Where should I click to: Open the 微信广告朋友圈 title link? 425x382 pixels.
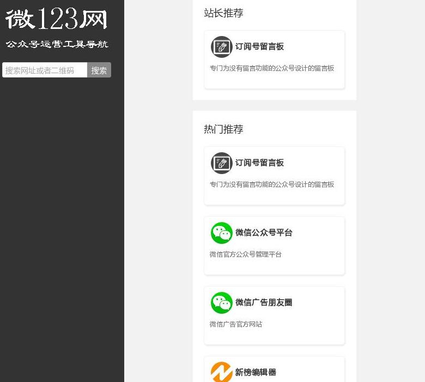(264, 302)
